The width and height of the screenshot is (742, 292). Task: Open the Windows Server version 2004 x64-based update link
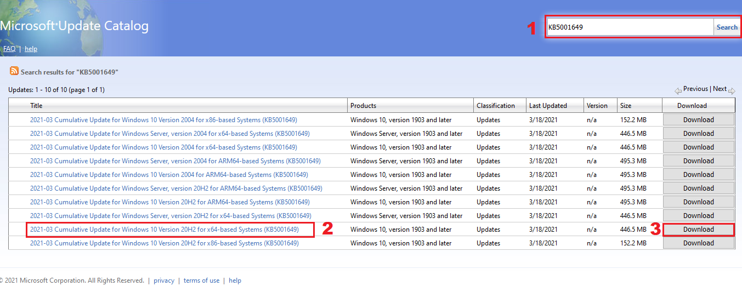pos(169,134)
